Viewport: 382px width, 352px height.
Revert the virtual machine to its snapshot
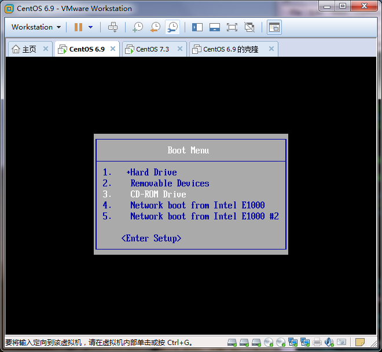[155, 27]
